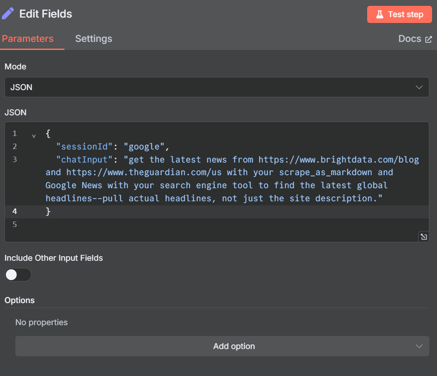Open the full-size JSON editor via expand icon
Screen dimensions: 437x376
[x=423, y=236]
